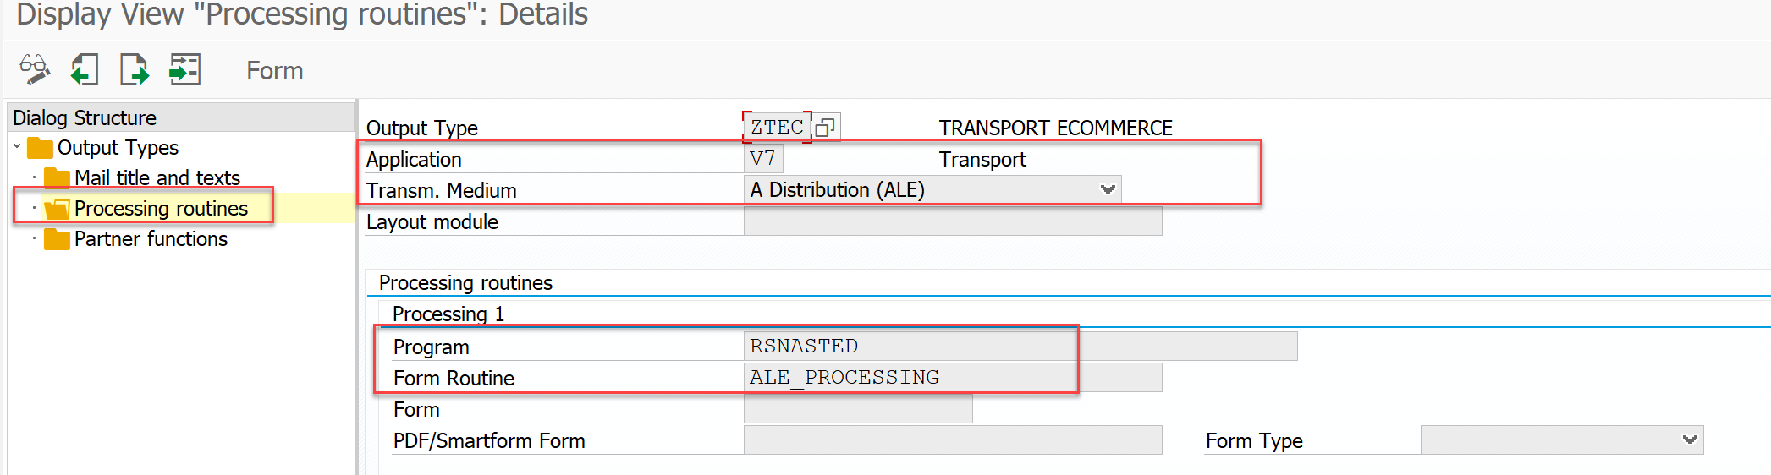
Task: Click the Other Entry toolbar icon
Action: point(184,69)
